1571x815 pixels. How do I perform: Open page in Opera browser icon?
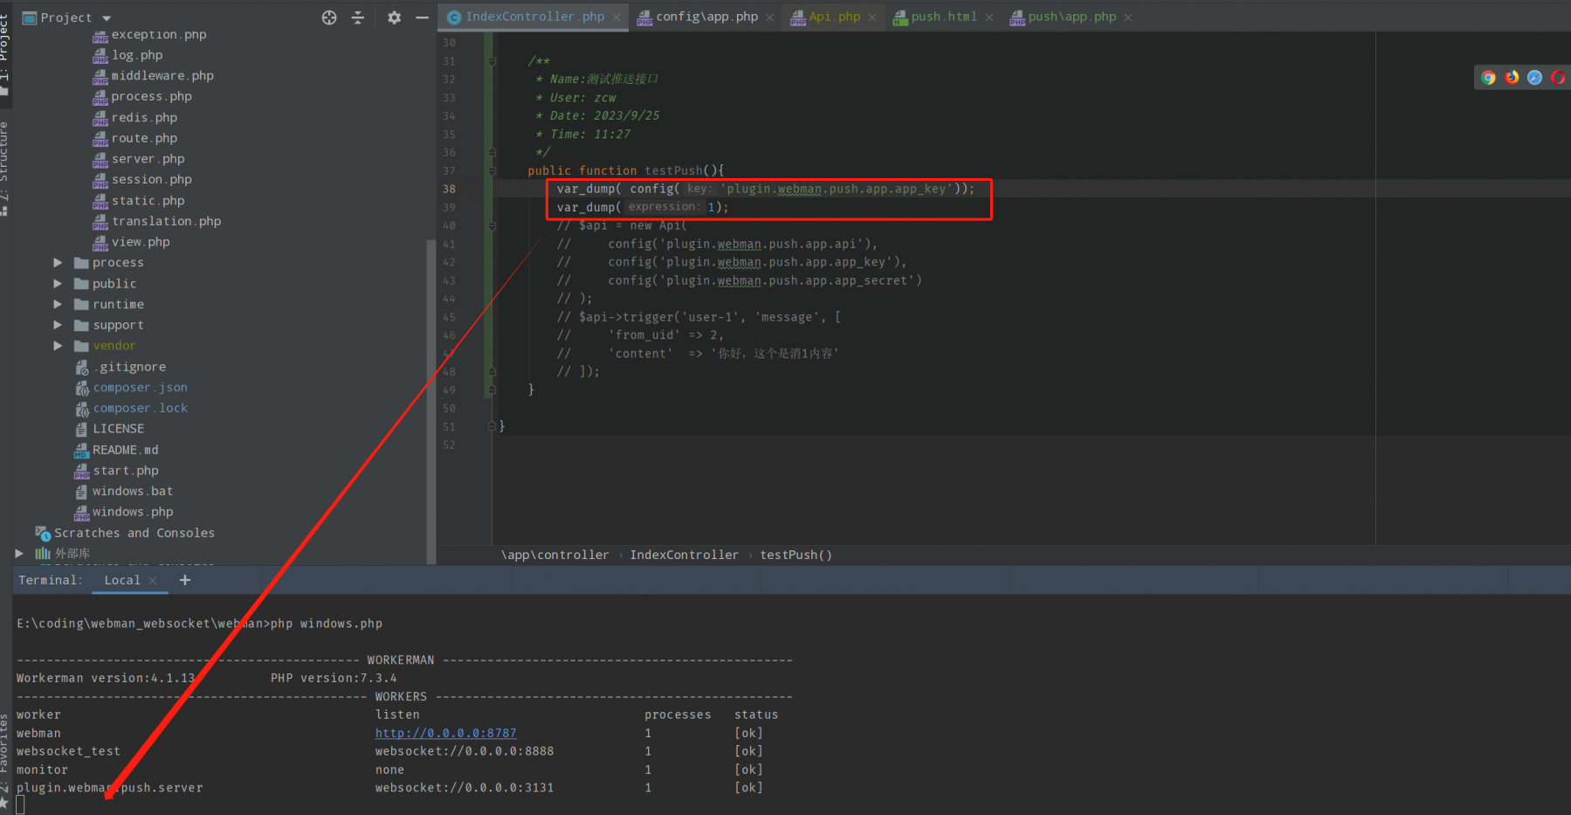point(1558,78)
